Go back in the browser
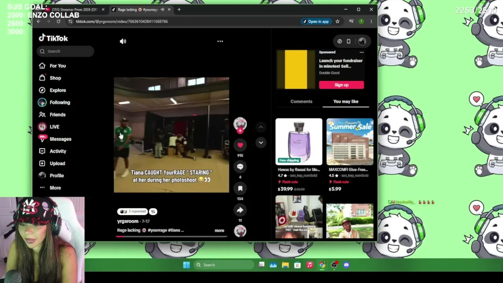503x283 pixels. (x=39, y=21)
